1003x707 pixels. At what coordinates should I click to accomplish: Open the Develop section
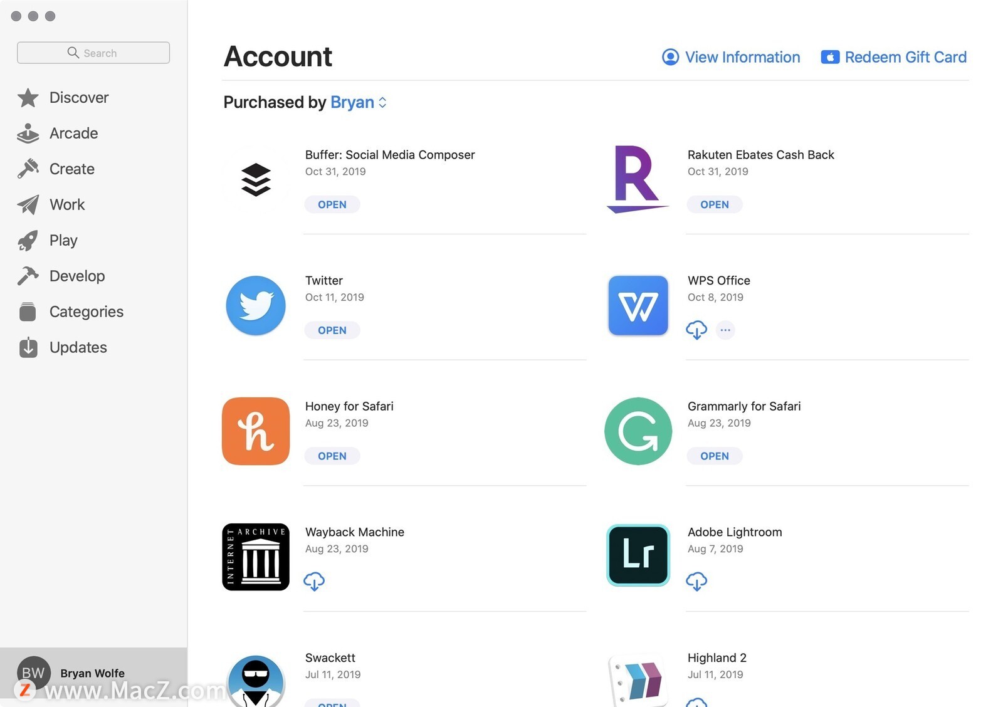pyautogui.click(x=77, y=276)
